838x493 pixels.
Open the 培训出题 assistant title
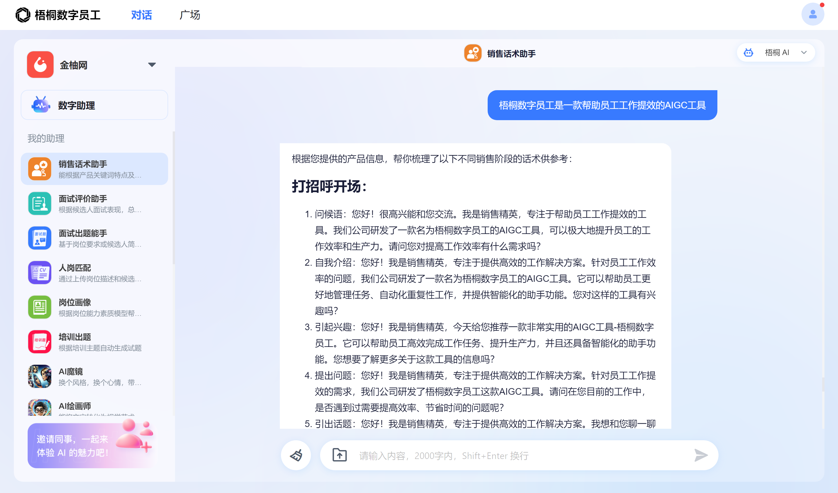[75, 337]
